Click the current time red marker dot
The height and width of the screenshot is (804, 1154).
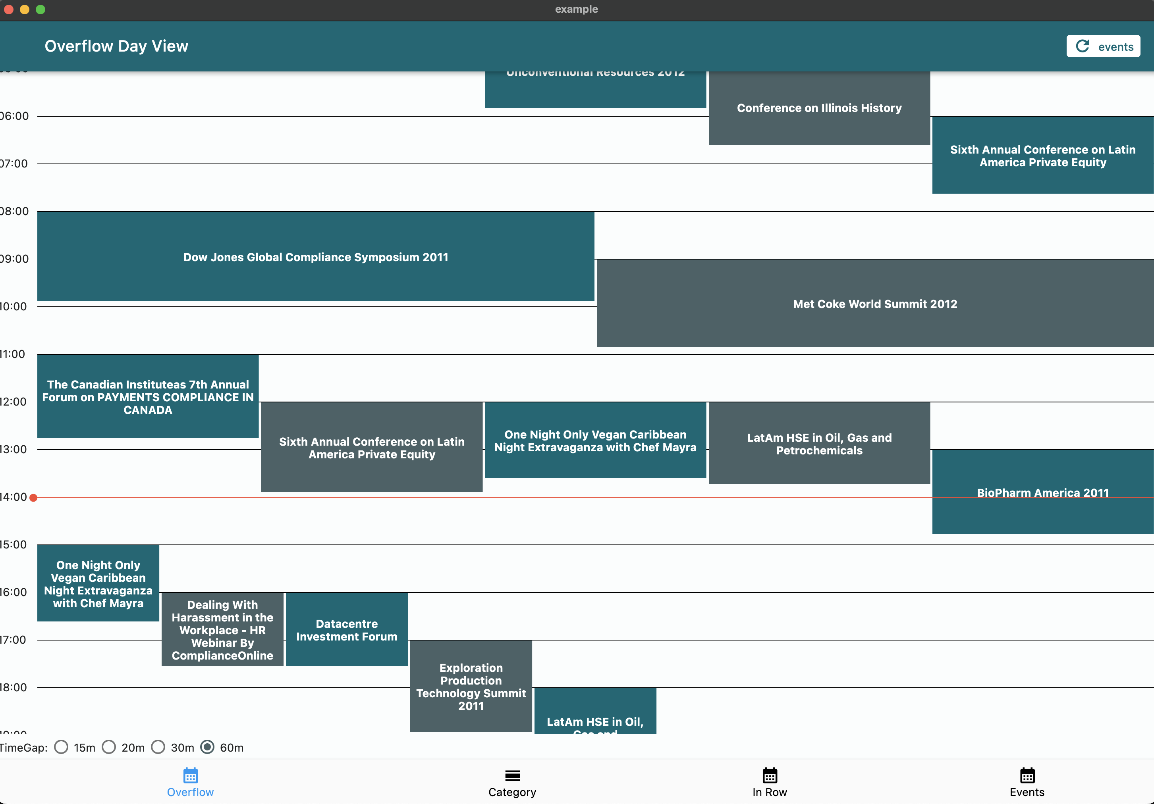click(x=33, y=498)
